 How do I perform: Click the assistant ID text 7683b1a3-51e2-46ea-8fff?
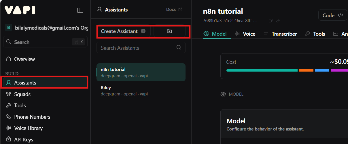click(x=230, y=21)
